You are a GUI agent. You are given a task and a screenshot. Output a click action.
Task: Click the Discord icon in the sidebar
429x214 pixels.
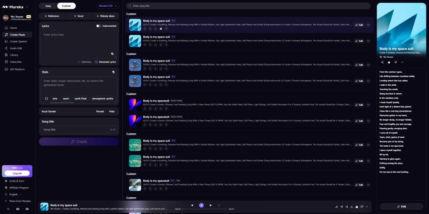27,209
